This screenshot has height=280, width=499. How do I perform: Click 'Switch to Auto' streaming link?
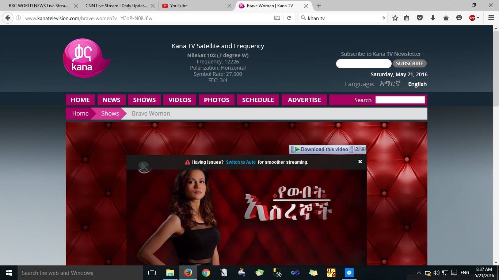coord(241,162)
